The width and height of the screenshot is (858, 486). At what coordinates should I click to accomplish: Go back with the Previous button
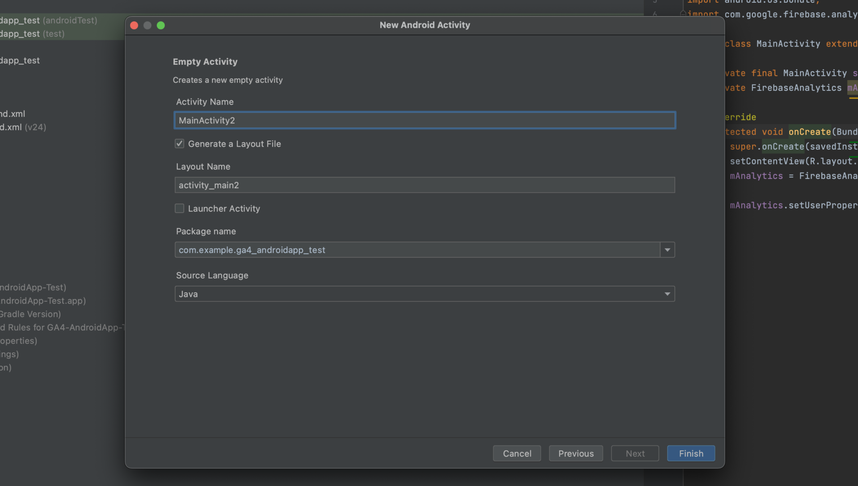click(576, 453)
